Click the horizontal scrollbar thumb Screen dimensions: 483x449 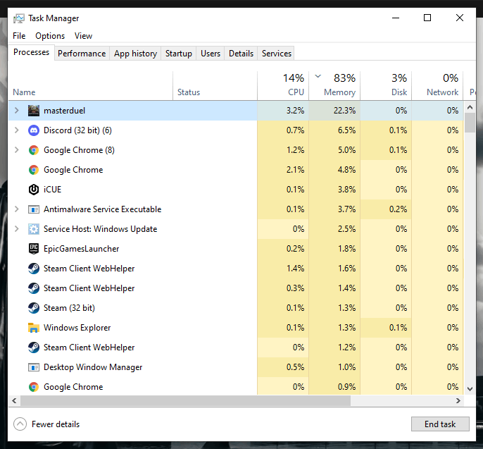click(185, 400)
